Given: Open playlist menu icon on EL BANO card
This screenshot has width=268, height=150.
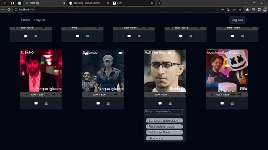Looking at the screenshot, I should 46,103.
